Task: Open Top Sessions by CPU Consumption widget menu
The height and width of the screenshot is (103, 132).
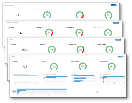Action: pos(67,74)
